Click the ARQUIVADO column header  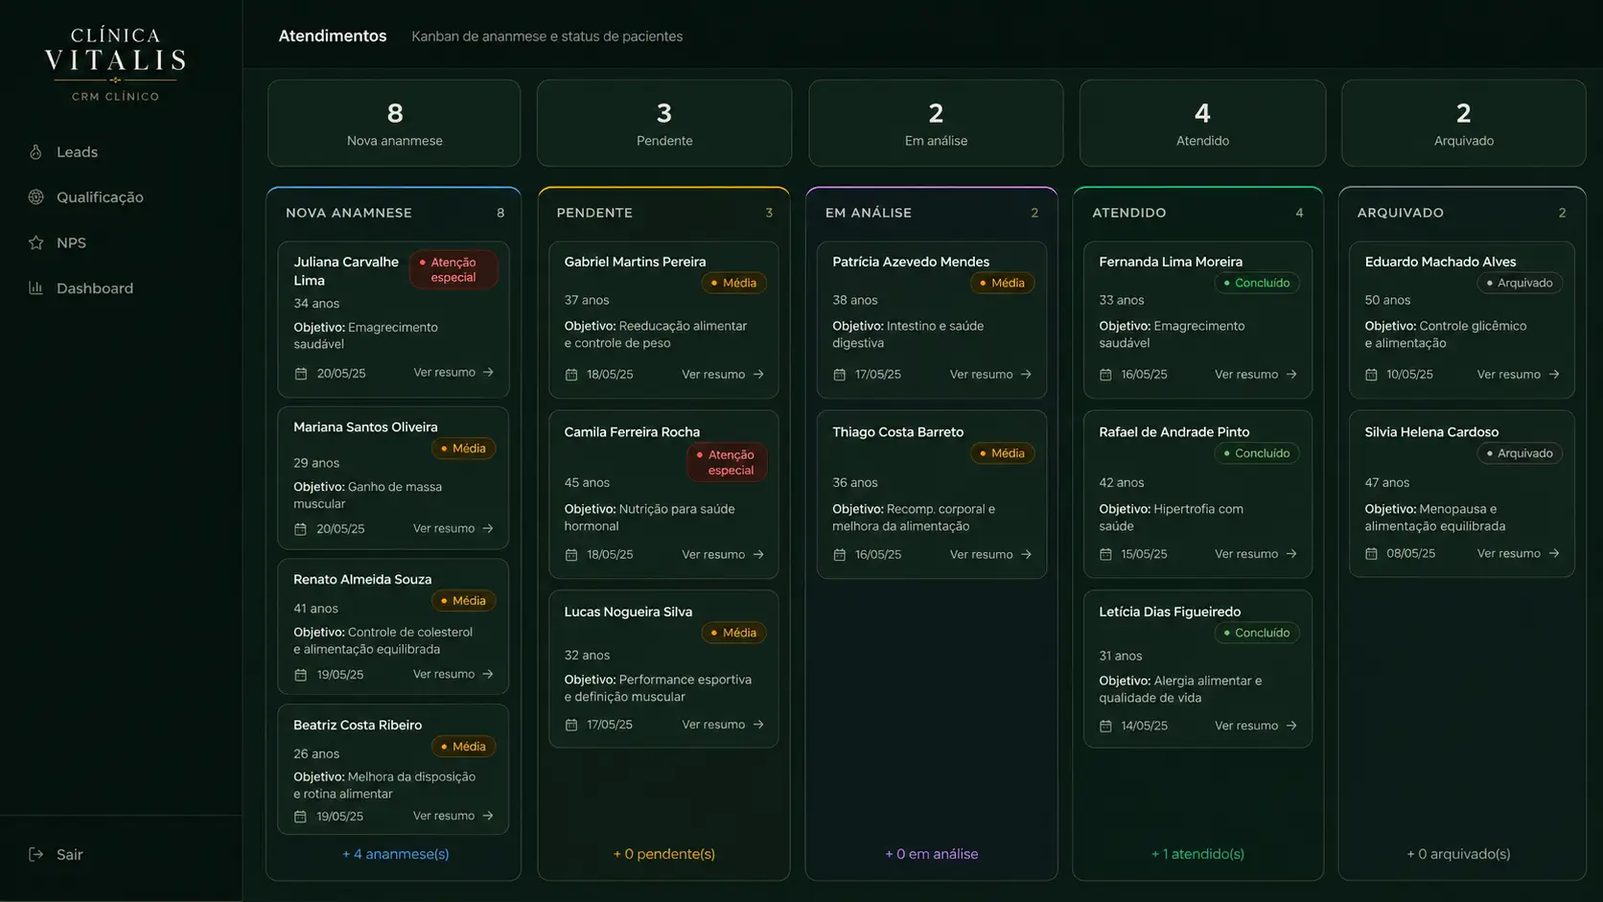(x=1400, y=213)
